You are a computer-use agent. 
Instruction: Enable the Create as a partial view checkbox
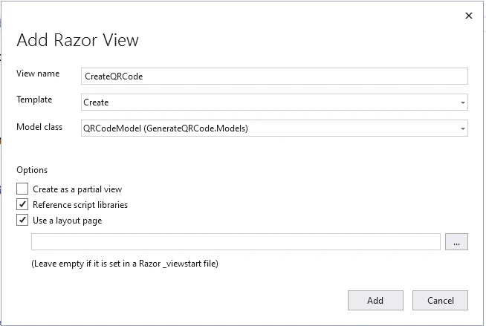click(x=22, y=189)
